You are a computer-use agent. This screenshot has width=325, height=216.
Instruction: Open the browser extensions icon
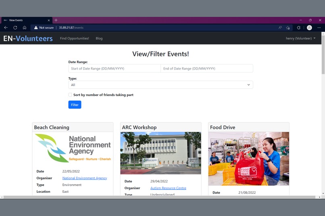click(x=299, y=27)
